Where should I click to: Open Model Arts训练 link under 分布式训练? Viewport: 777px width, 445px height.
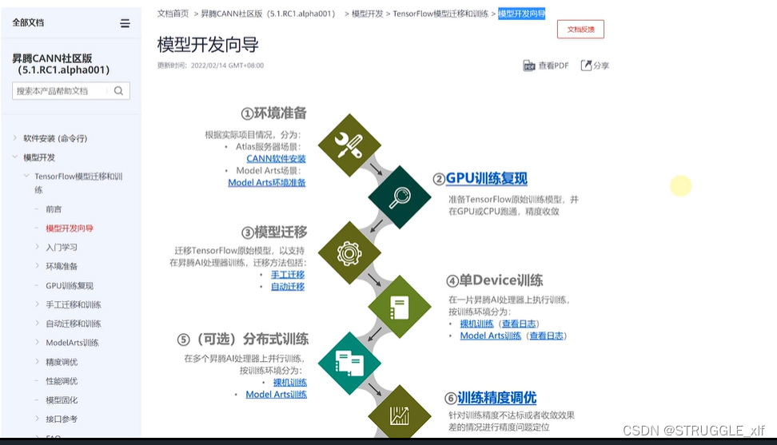(276, 395)
